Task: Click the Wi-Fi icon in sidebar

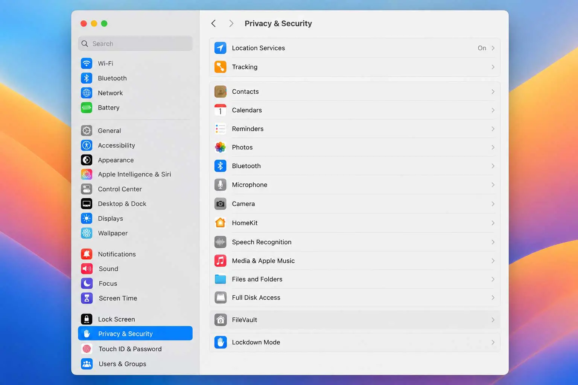Action: (87, 63)
